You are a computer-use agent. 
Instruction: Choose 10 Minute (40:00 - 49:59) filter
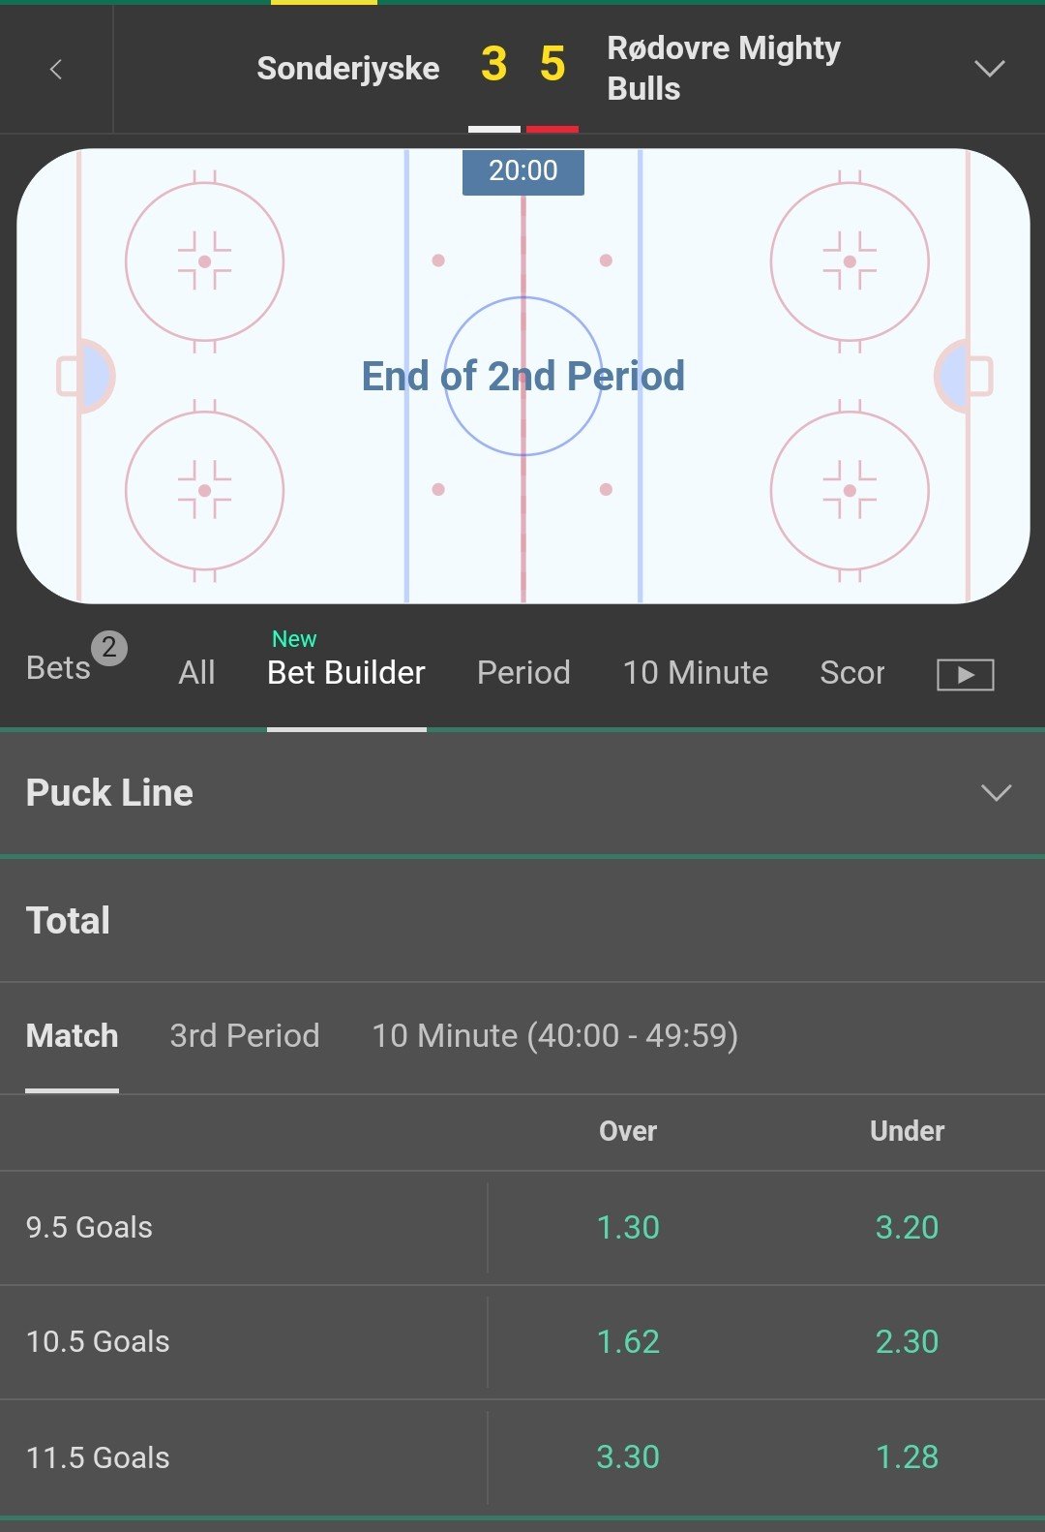click(555, 1036)
